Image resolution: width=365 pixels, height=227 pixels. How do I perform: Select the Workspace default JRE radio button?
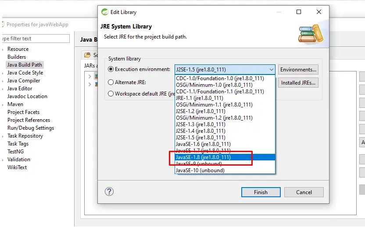(x=111, y=94)
